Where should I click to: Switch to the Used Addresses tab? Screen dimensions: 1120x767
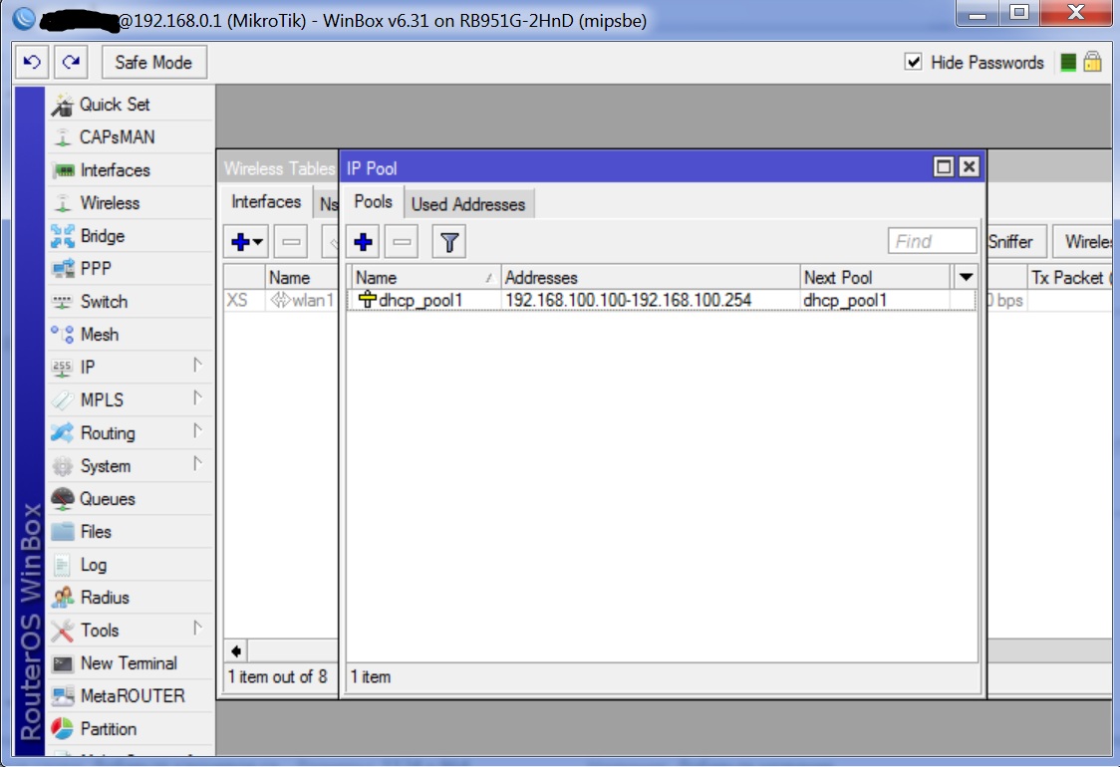(468, 204)
